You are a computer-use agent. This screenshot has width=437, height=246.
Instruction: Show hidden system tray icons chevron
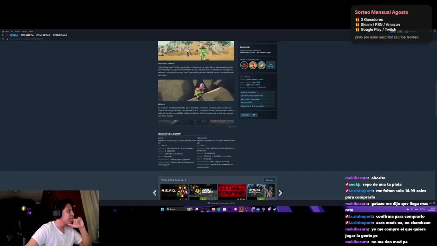tap(404, 209)
